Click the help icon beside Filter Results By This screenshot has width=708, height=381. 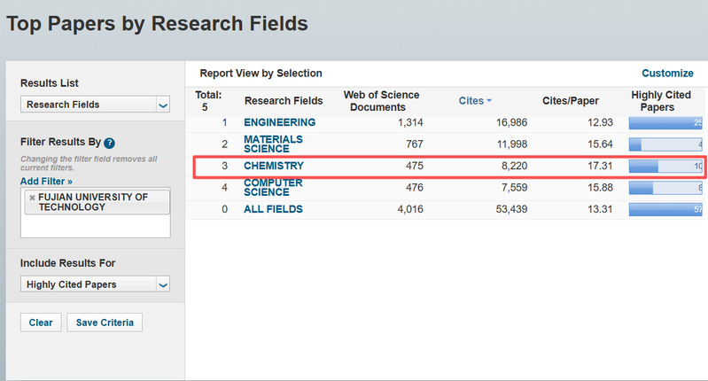tap(110, 143)
